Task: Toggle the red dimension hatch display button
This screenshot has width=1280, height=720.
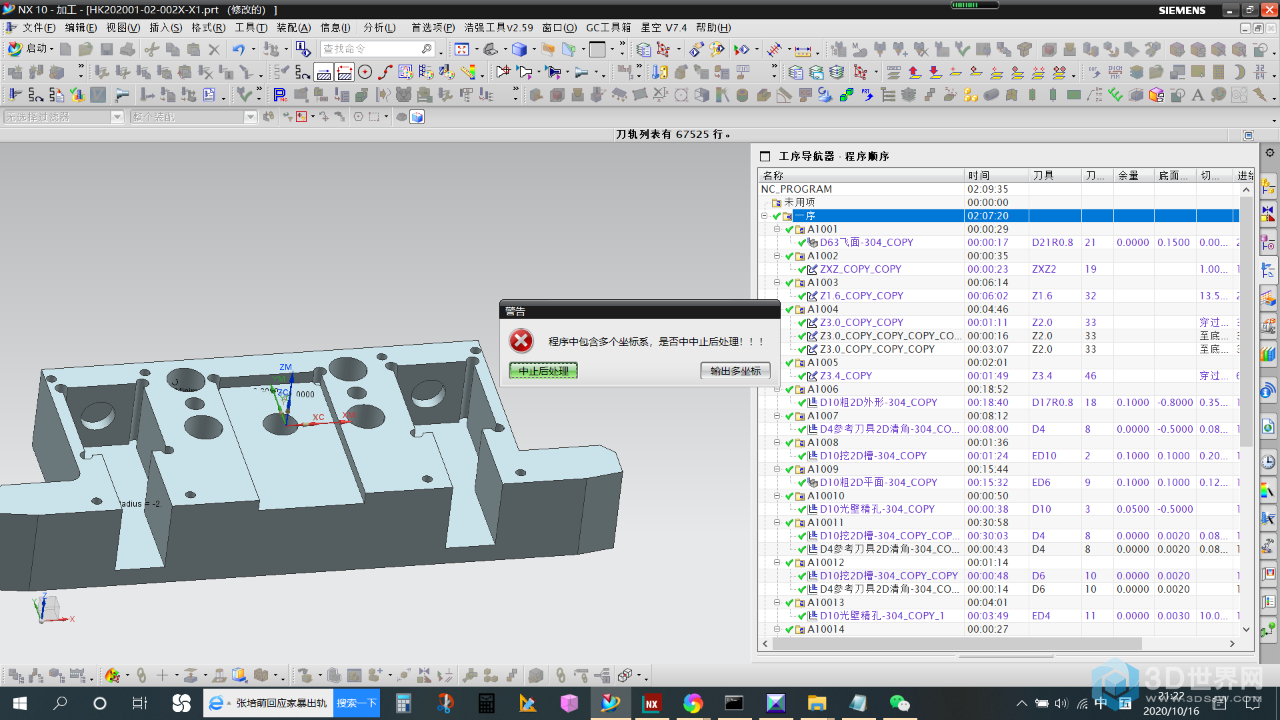Action: 345,72
